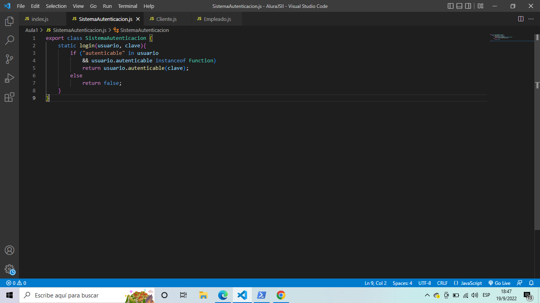
Task: Open the Go menu
Action: click(93, 6)
